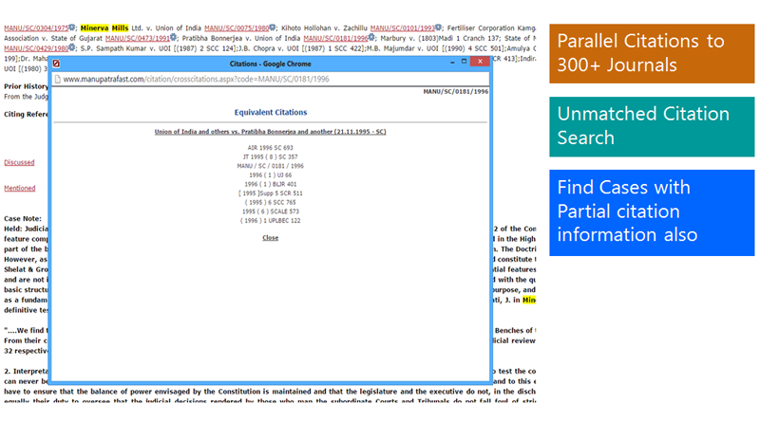760x422 pixels.
Task: Select the Find Cases with Partial citation box
Action: click(651, 211)
